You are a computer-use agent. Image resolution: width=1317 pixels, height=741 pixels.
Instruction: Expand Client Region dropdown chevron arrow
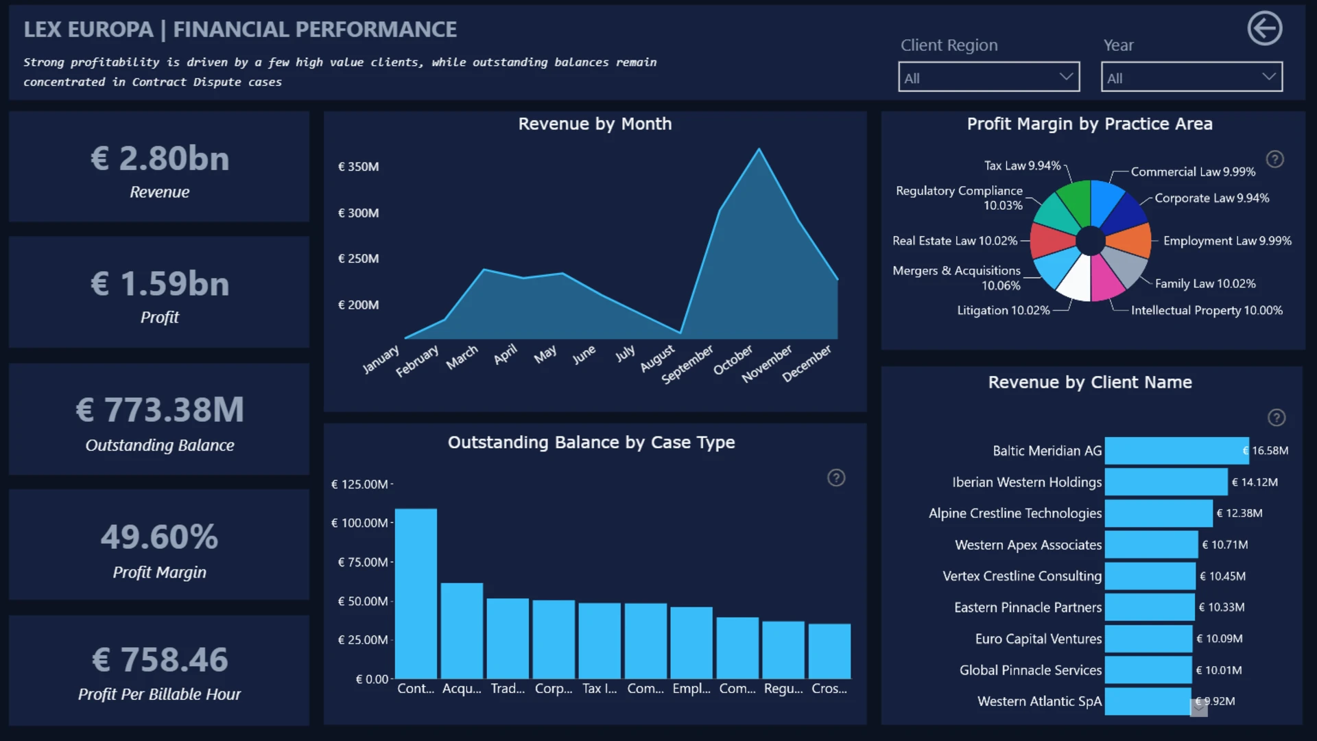pos(1065,77)
